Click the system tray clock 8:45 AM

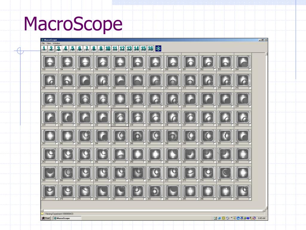tap(261, 218)
